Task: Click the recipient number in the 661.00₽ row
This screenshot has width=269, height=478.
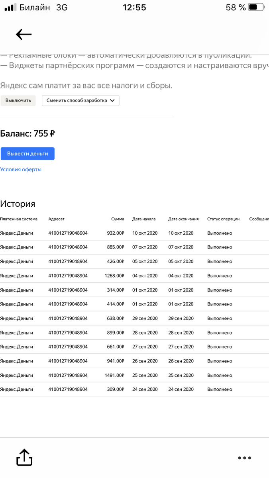Action: [x=68, y=347]
